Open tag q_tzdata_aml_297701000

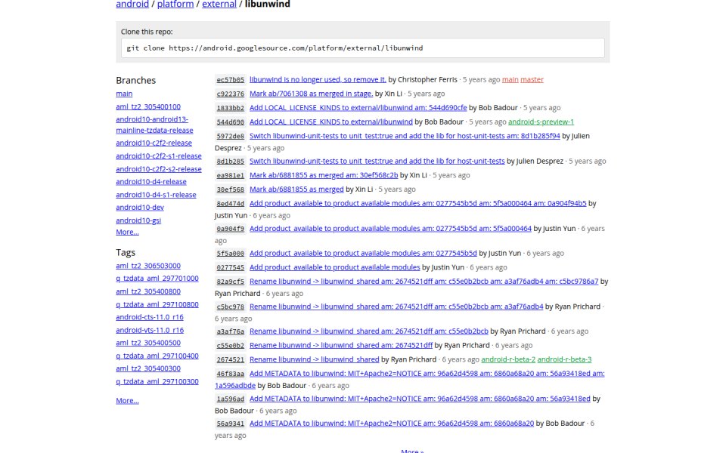pyautogui.click(x=157, y=279)
